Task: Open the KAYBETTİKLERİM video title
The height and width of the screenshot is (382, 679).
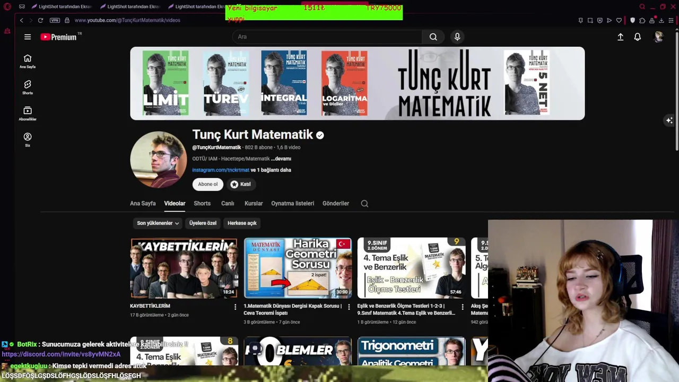Action: pos(150,306)
